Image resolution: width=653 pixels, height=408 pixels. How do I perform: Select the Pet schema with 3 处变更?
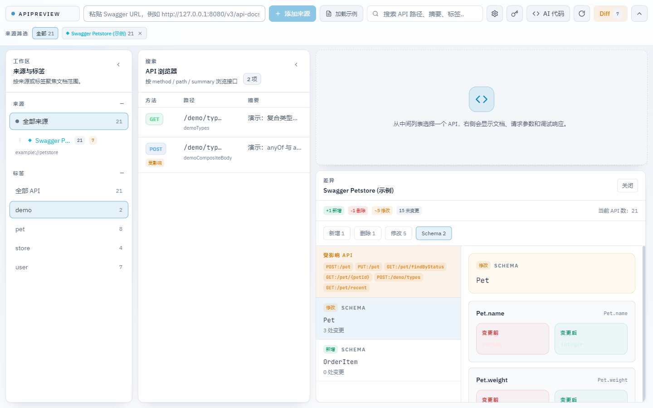(389, 319)
